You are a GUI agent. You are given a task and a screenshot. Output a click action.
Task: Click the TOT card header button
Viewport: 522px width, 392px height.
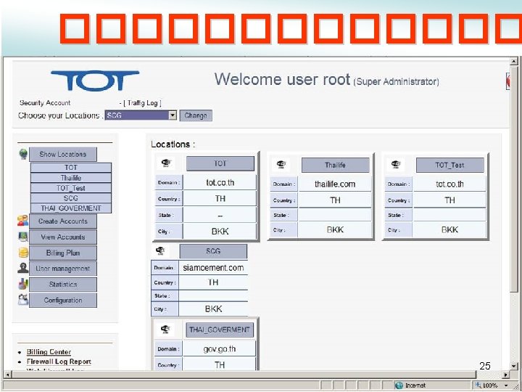220,163
